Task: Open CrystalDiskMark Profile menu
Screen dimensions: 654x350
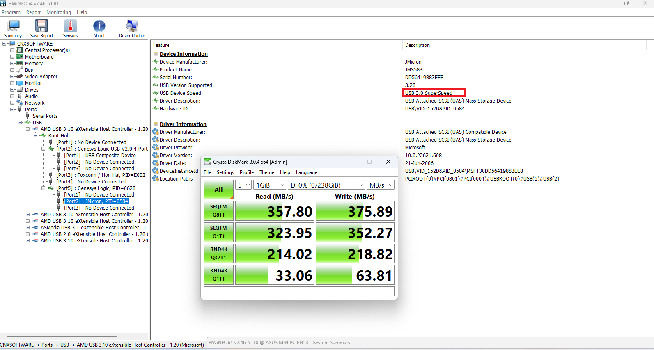Action: click(x=247, y=172)
